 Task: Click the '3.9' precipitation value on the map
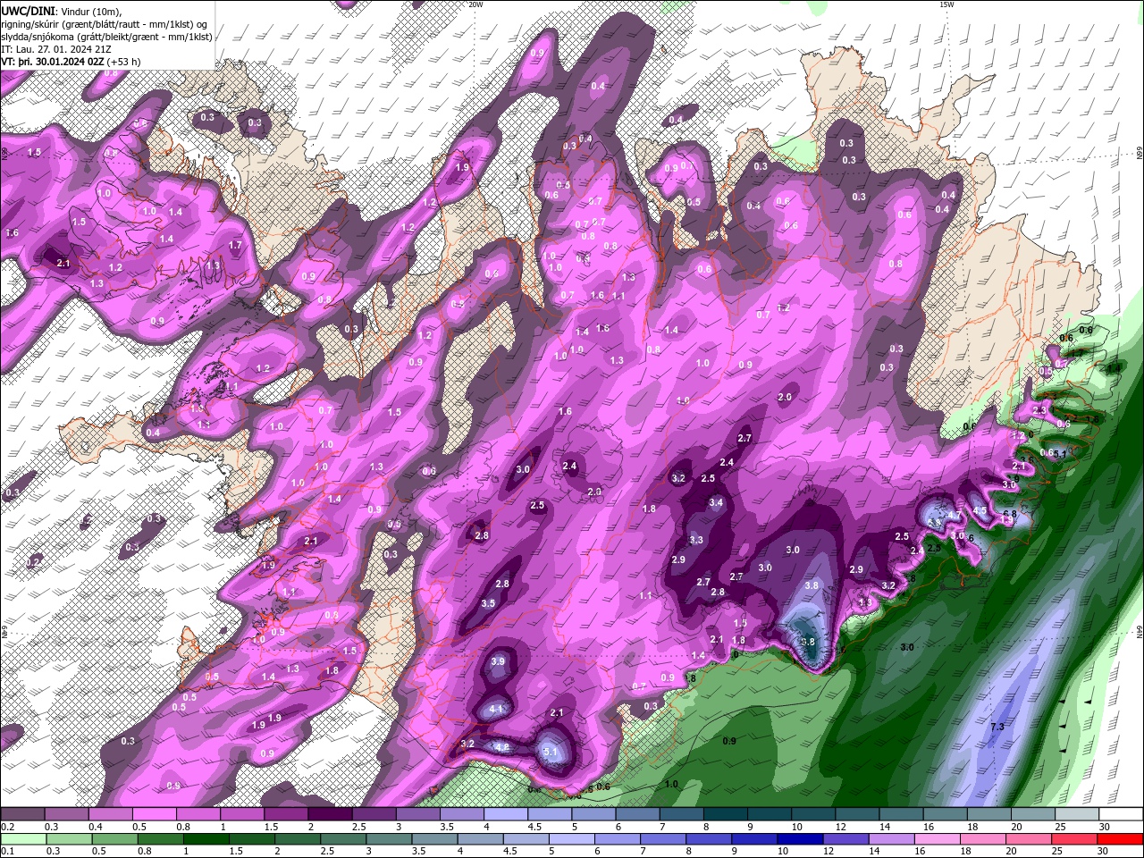pos(498,661)
